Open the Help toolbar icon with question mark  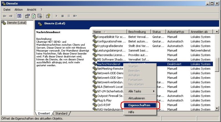click(48, 16)
